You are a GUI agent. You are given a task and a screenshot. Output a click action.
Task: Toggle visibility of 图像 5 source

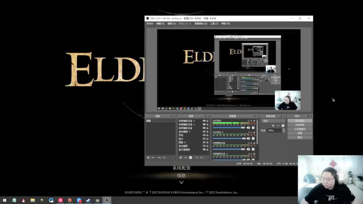click(x=204, y=142)
